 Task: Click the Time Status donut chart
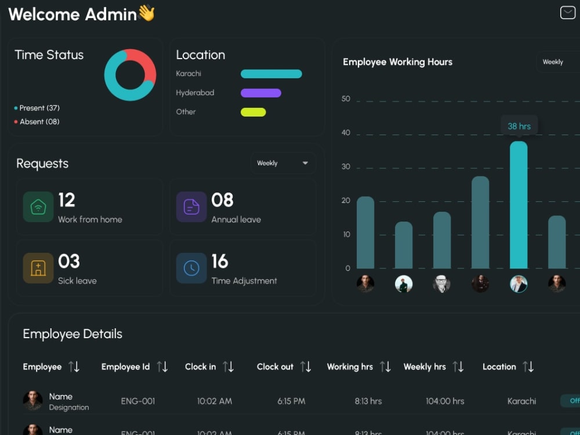coord(130,75)
